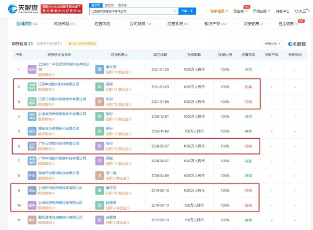
Task: Switch to the 经营风险 tab
Action: click(102, 24)
